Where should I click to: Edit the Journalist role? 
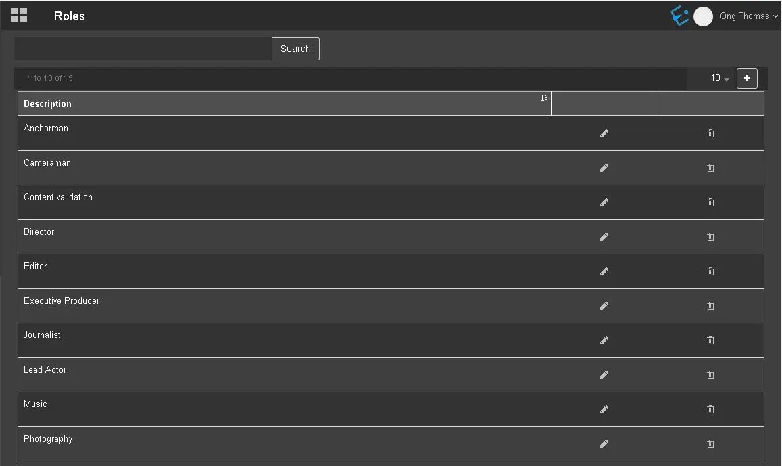tap(604, 340)
